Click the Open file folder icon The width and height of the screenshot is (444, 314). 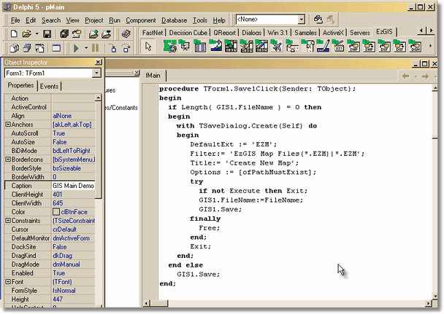[27, 34]
